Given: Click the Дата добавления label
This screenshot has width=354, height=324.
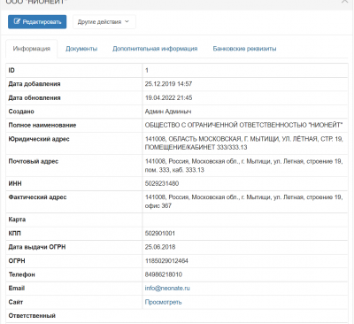Looking at the screenshot, I should tap(35, 84).
